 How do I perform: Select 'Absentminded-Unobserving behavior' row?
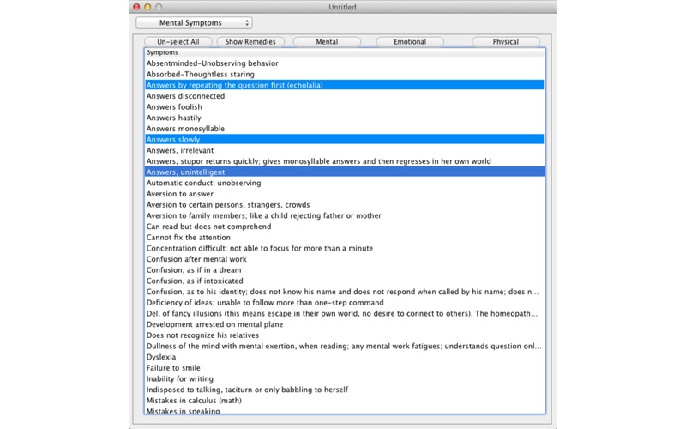pyautogui.click(x=345, y=63)
